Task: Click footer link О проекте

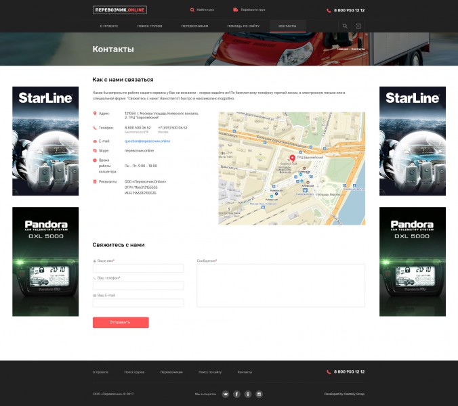Action: coord(100,372)
